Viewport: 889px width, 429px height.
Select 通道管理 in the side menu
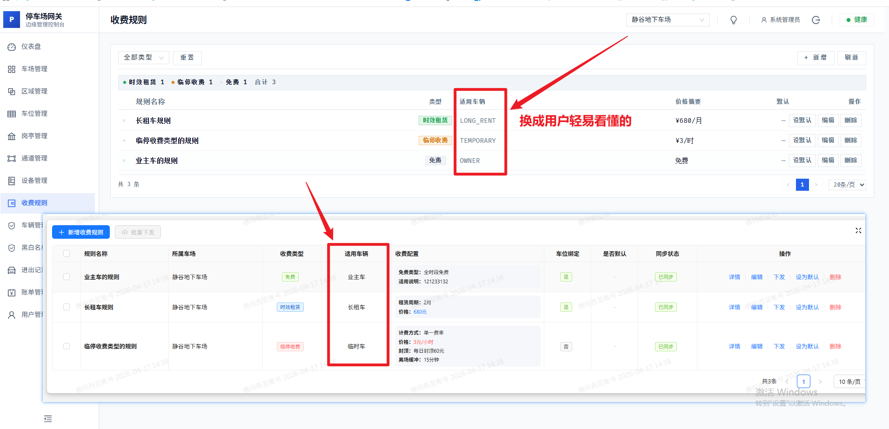click(x=34, y=158)
